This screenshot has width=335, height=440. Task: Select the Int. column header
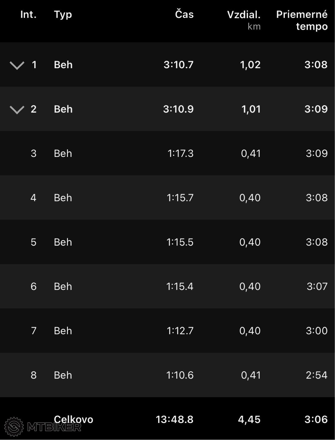[28, 14]
